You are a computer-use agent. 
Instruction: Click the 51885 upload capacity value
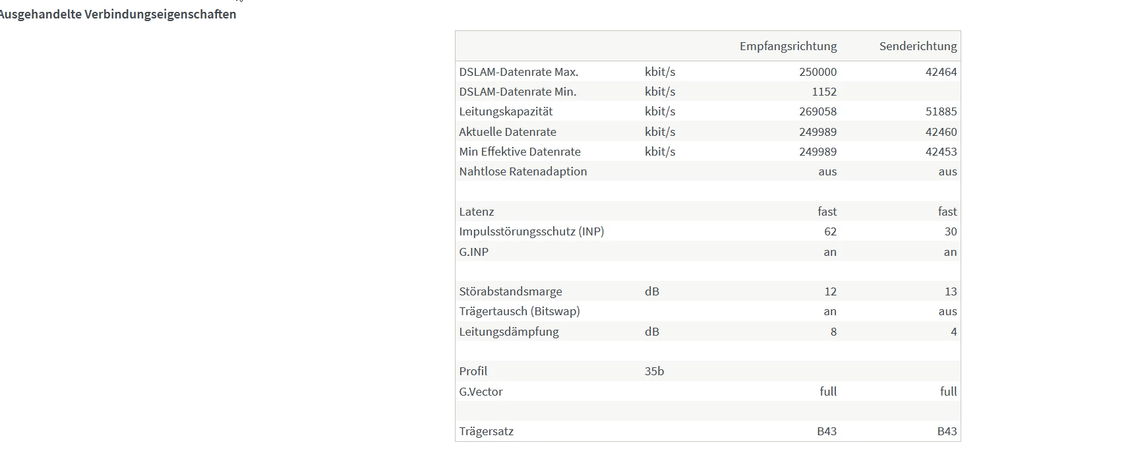coord(941,111)
